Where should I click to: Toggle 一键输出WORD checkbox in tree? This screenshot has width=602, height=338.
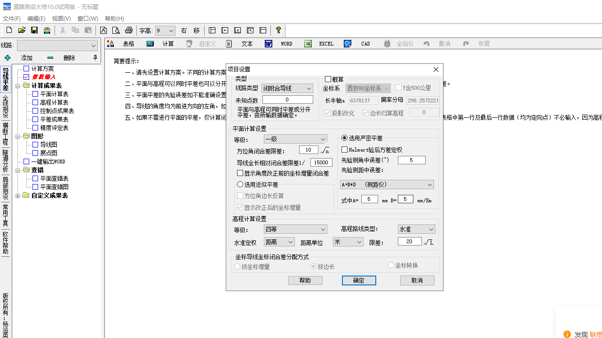point(26,161)
